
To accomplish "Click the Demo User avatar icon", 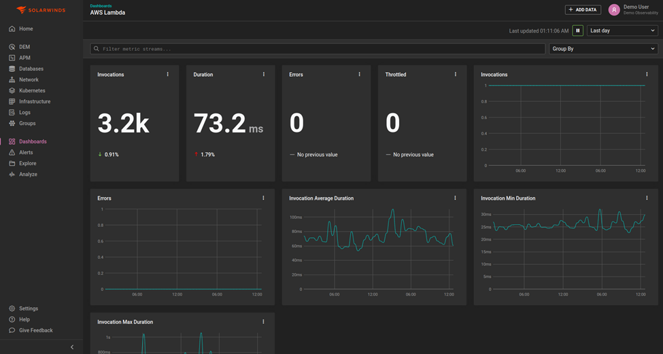I will [614, 10].
